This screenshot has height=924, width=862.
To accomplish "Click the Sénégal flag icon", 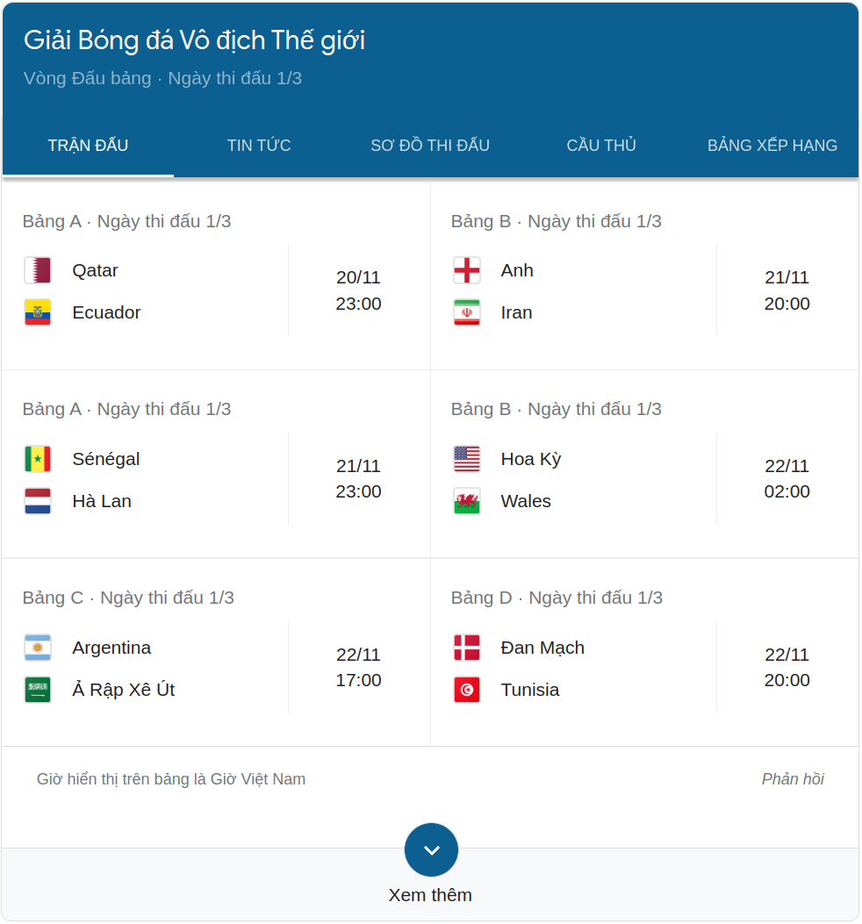I will pyautogui.click(x=38, y=459).
